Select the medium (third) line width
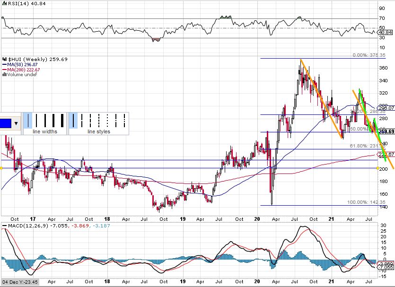 click(x=45, y=120)
